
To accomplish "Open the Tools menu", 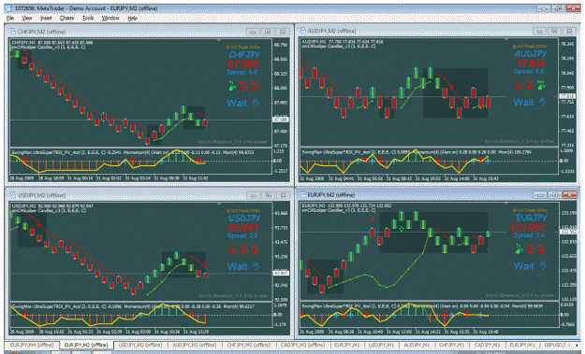I will tap(88, 18).
